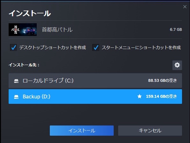Screen dimensions: 190x143
Task: Select ローカルドライブ (C:) as install destination
Action: pyautogui.click(x=95, y=80)
